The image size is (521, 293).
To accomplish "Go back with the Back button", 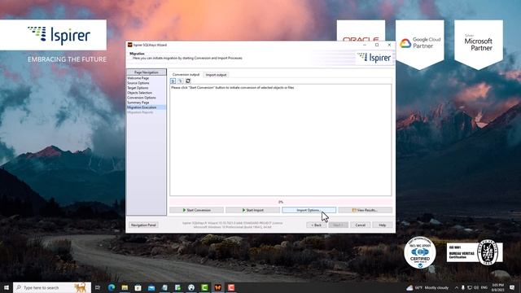I will click(317, 225).
